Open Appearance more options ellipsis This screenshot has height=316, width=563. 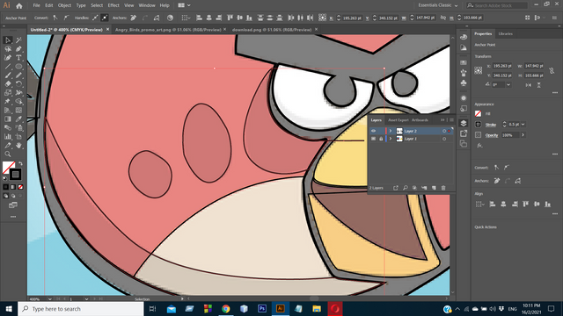pyautogui.click(x=555, y=154)
